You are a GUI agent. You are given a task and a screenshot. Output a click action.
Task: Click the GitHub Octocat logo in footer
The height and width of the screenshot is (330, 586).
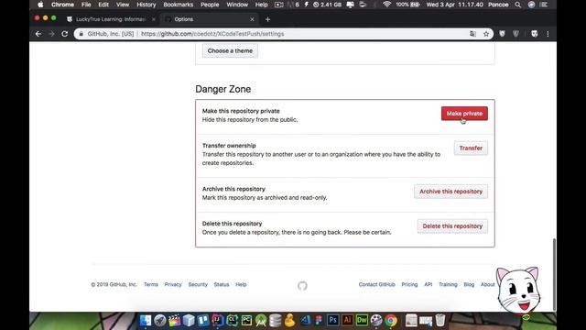pyautogui.click(x=302, y=286)
